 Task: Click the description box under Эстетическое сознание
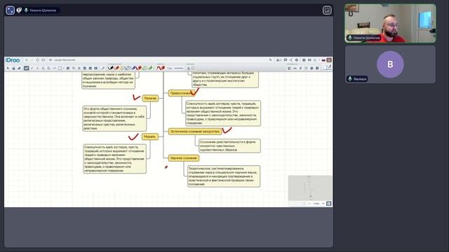[x=229, y=146]
